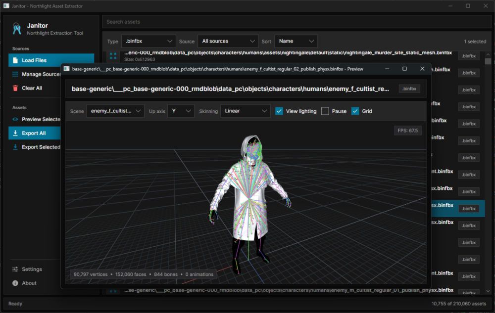Open the Up axis dropdown

click(181, 111)
